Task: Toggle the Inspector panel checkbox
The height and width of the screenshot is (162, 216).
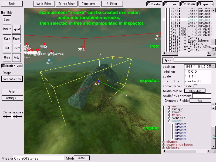Action: tap(200, 4)
